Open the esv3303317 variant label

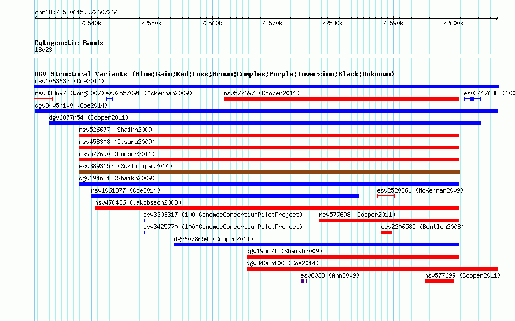pyautogui.click(x=223, y=215)
